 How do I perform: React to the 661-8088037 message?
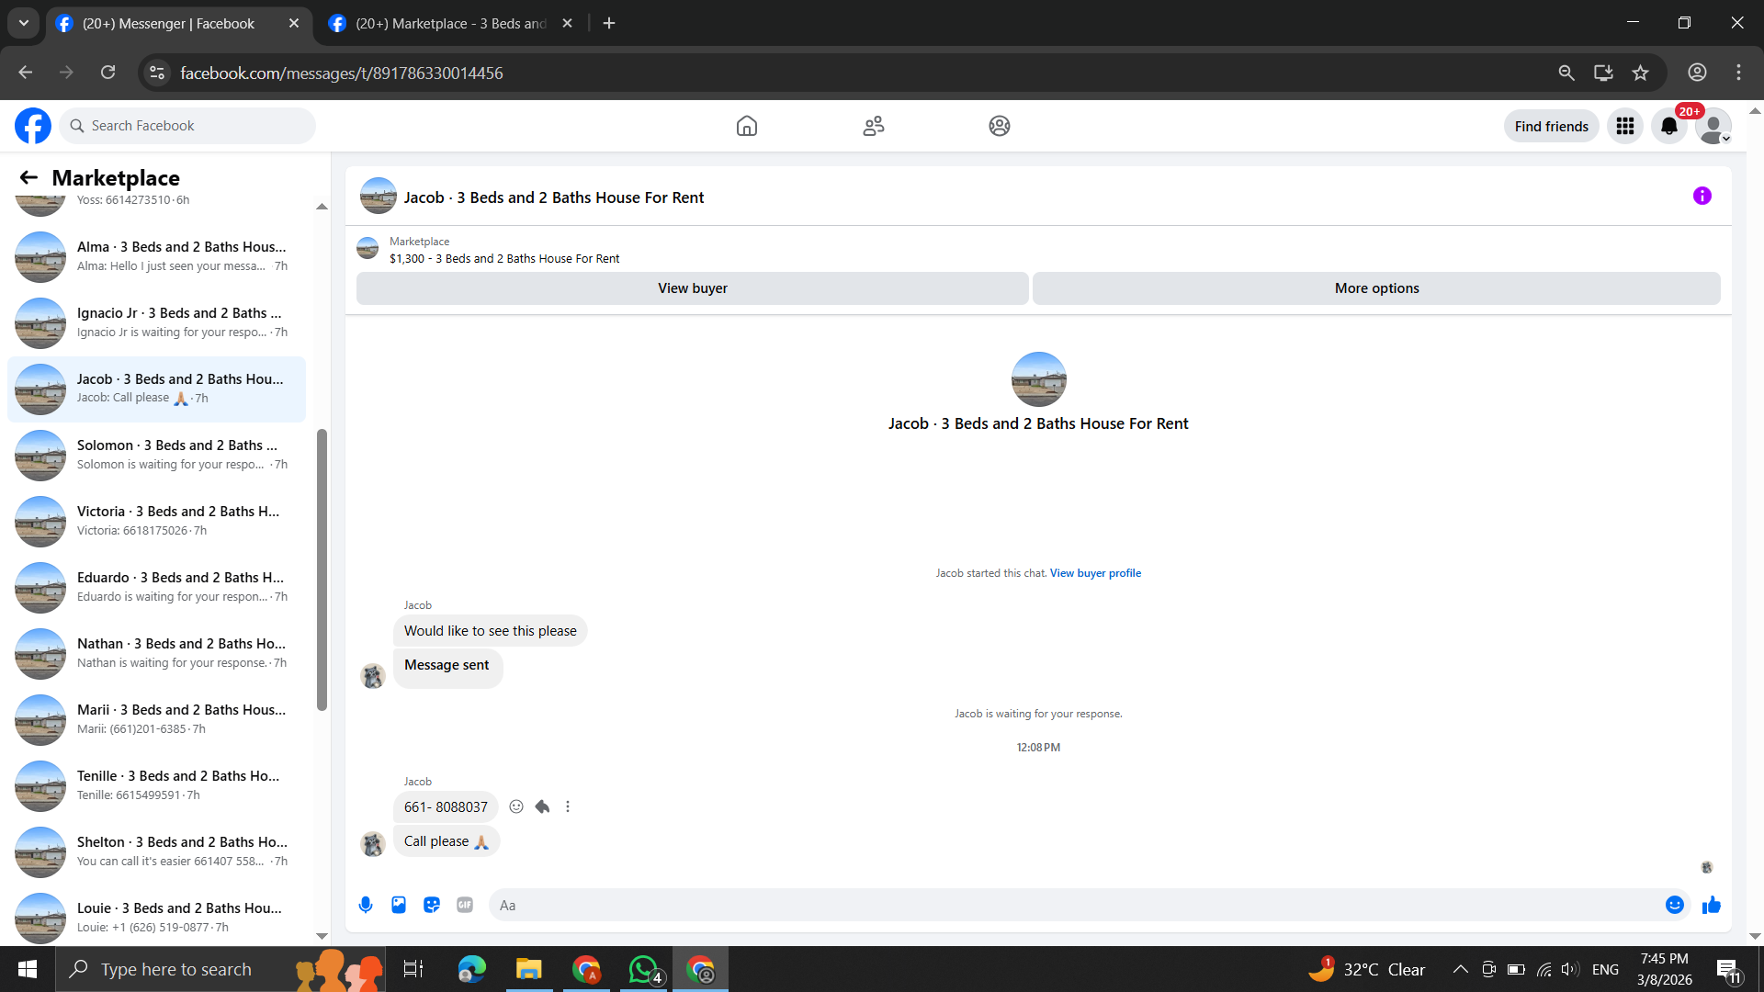click(516, 806)
